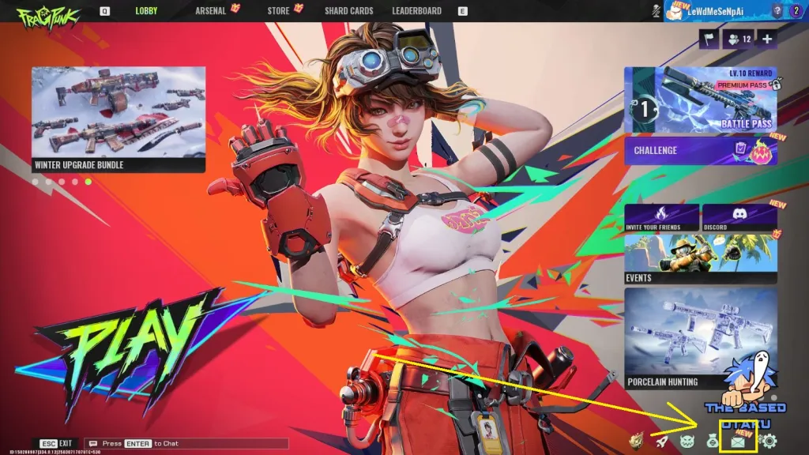Open the Challenge banner
The image size is (809, 455).
pyautogui.click(x=701, y=151)
